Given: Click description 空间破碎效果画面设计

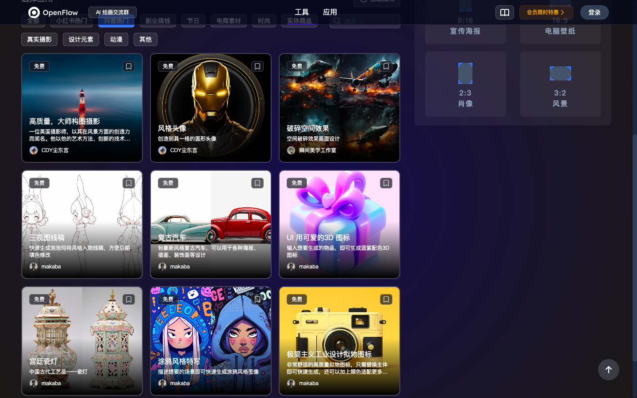Looking at the screenshot, I should pos(313,139).
